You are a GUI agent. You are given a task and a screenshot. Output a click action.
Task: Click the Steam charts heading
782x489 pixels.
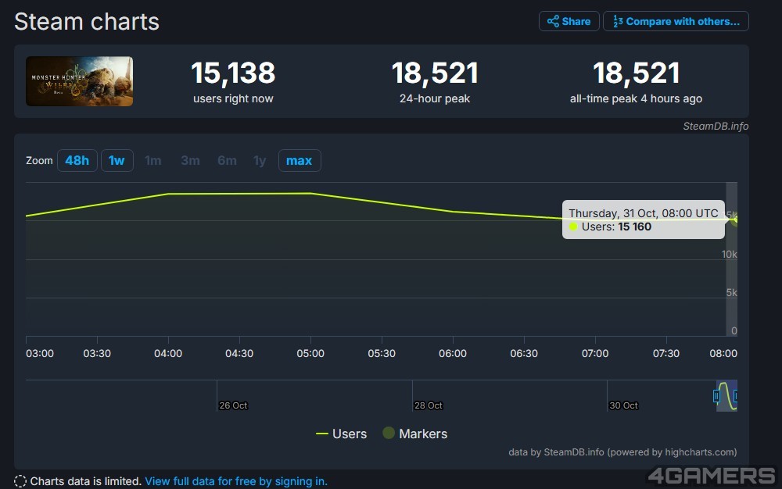87,22
